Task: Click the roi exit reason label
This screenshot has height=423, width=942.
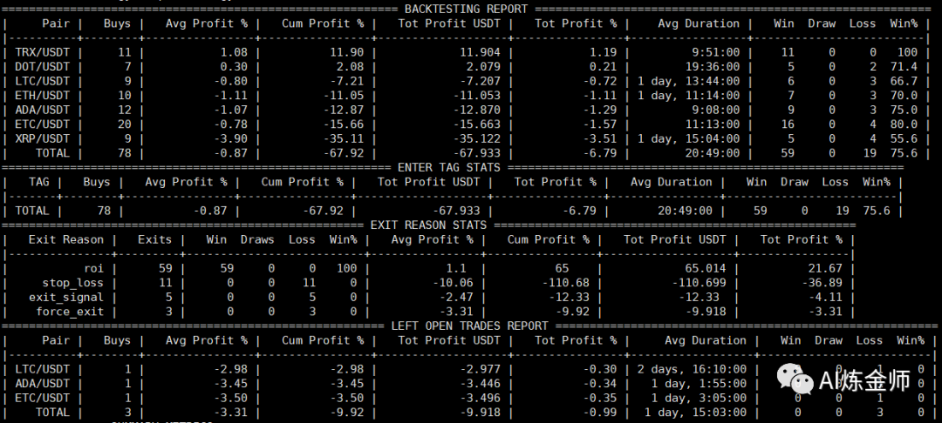Action: (93, 268)
